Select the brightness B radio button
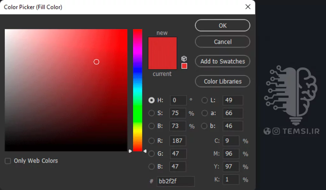 coord(152,126)
